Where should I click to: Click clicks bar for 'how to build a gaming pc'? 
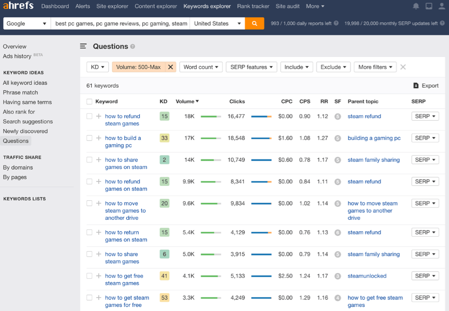click(261, 138)
